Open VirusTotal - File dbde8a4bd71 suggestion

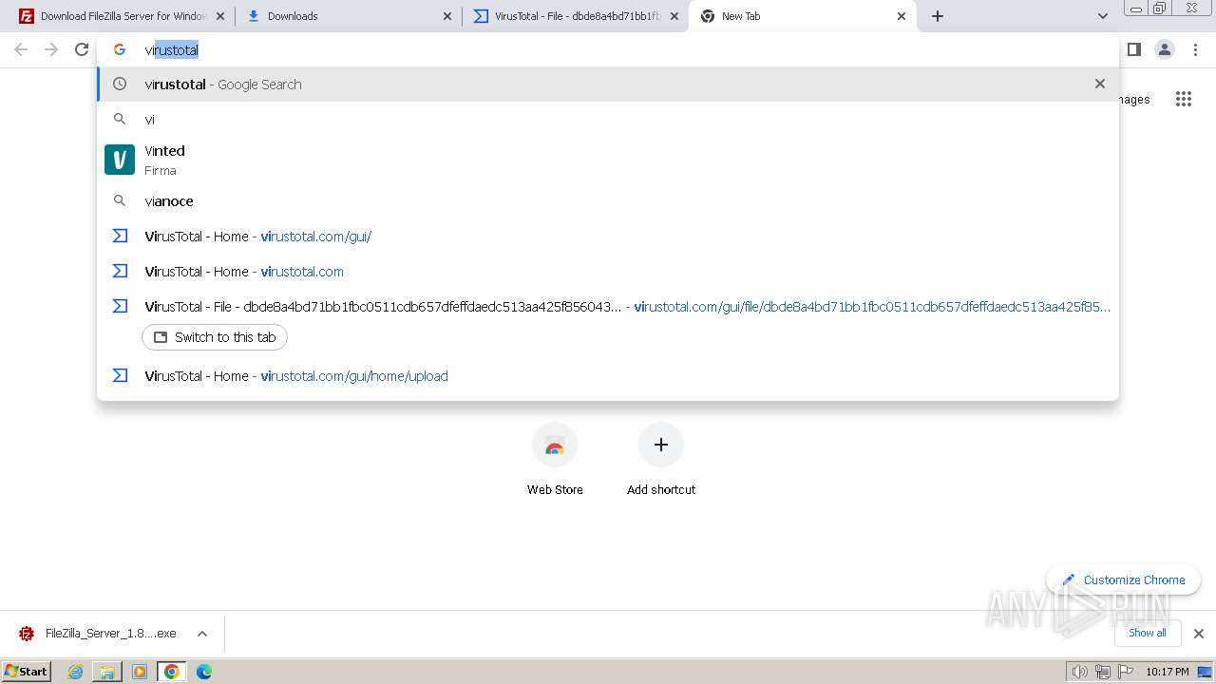tap(608, 307)
